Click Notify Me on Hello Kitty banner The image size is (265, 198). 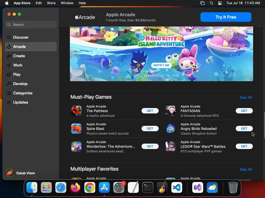tap(161, 65)
